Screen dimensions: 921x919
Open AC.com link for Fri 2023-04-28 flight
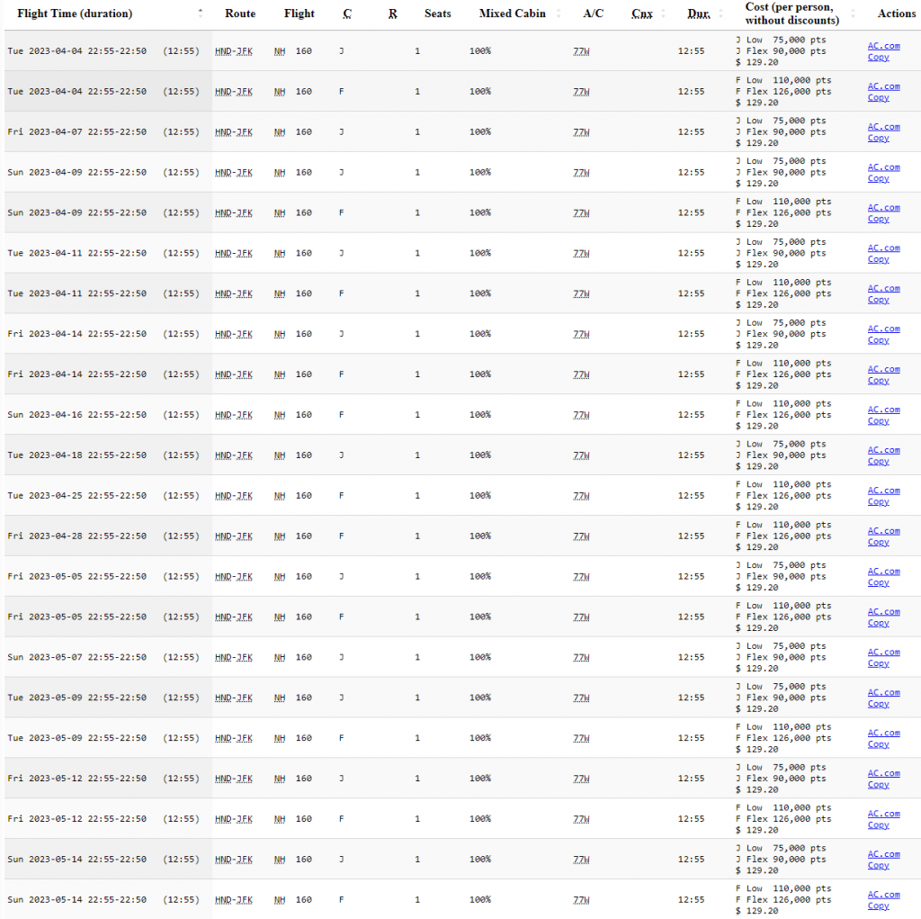coord(883,531)
